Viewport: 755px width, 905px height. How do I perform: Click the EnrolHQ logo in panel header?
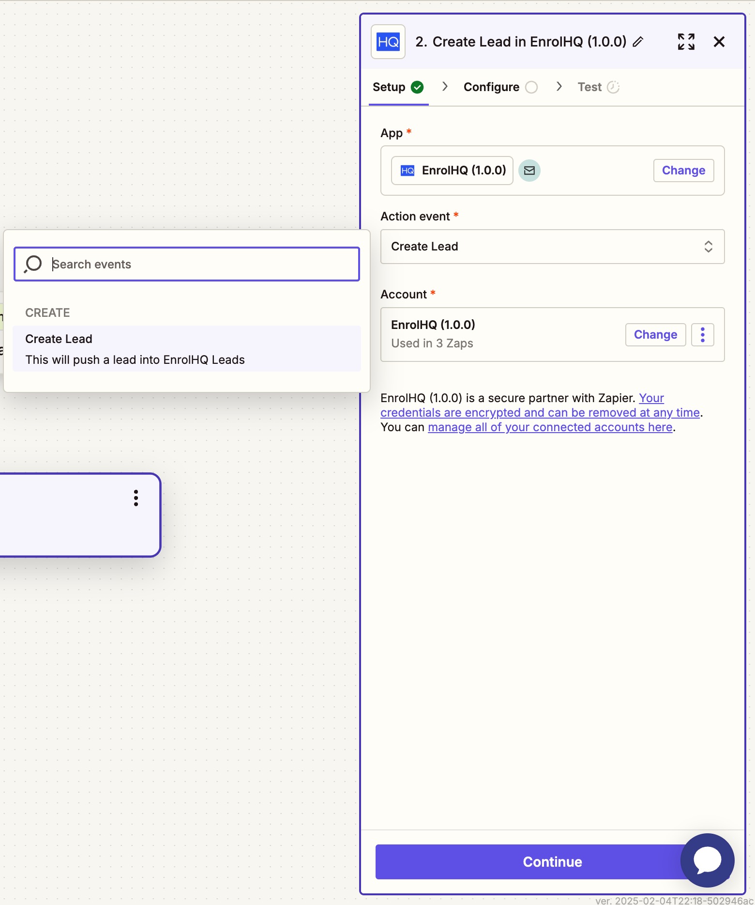click(388, 42)
